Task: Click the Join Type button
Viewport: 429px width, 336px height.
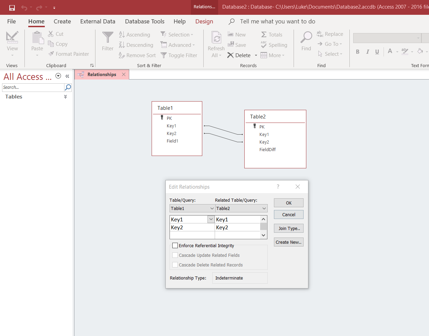Action: (x=289, y=228)
